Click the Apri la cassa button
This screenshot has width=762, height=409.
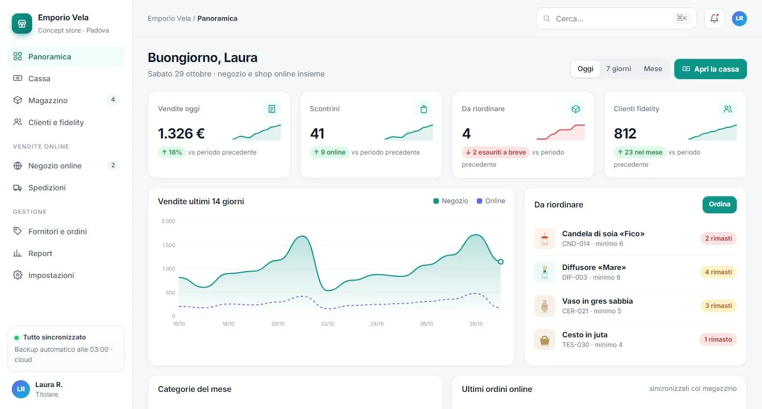(711, 69)
